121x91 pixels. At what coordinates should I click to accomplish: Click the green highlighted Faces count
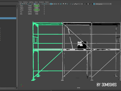[37, 10]
